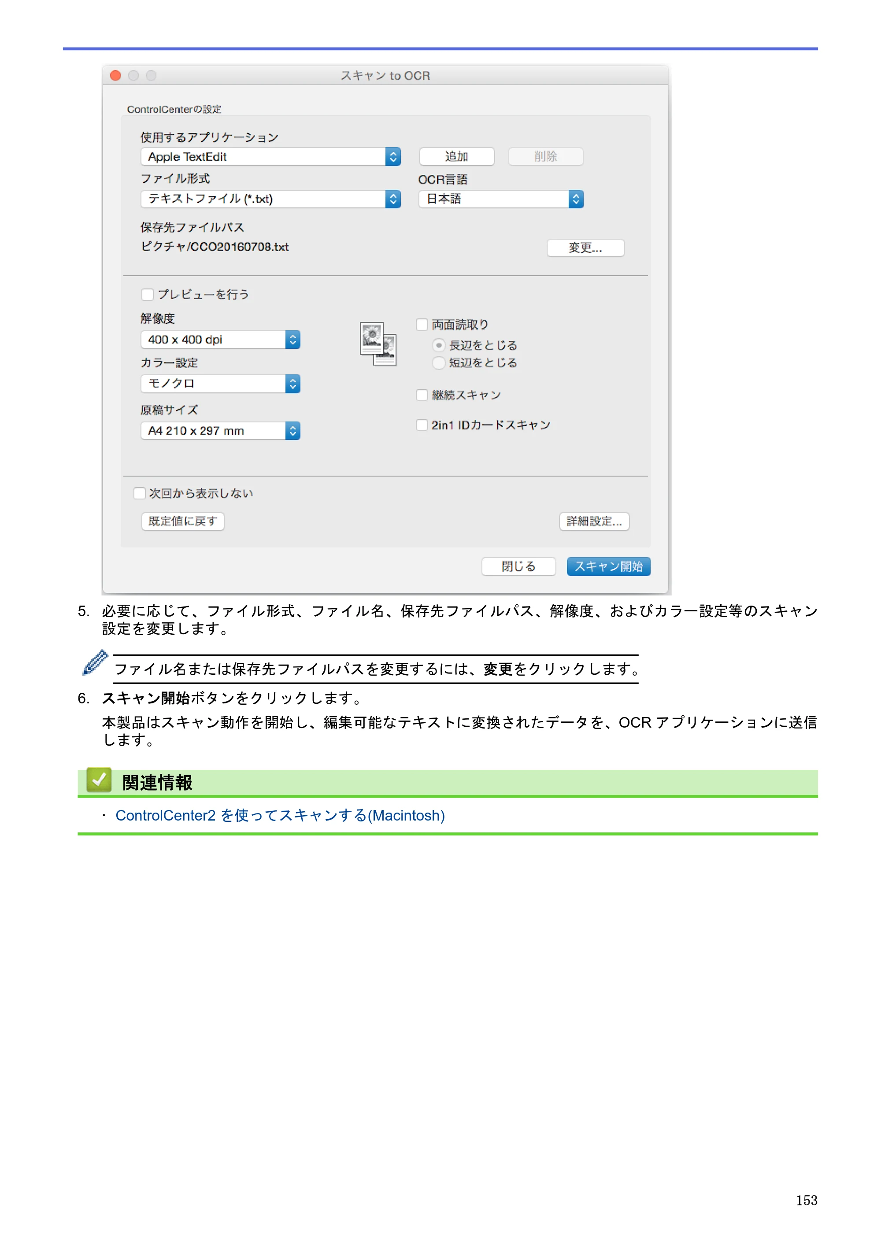The image size is (881, 1246).
Task: Open the ControlCenter2 を使ってスキャンする(Macintosh) link
Action: pyautogui.click(x=280, y=816)
